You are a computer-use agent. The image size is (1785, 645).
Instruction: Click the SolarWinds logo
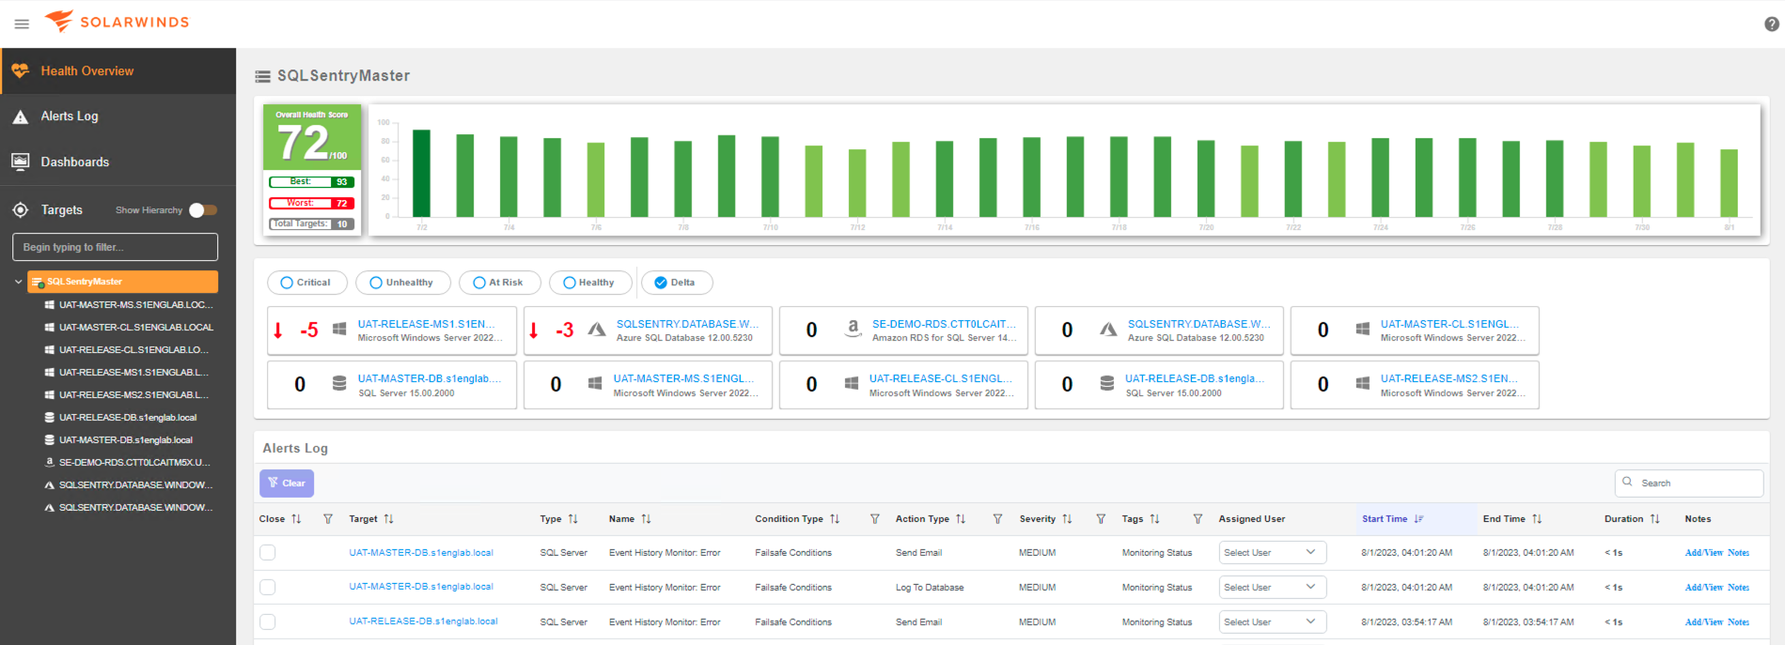(x=117, y=21)
